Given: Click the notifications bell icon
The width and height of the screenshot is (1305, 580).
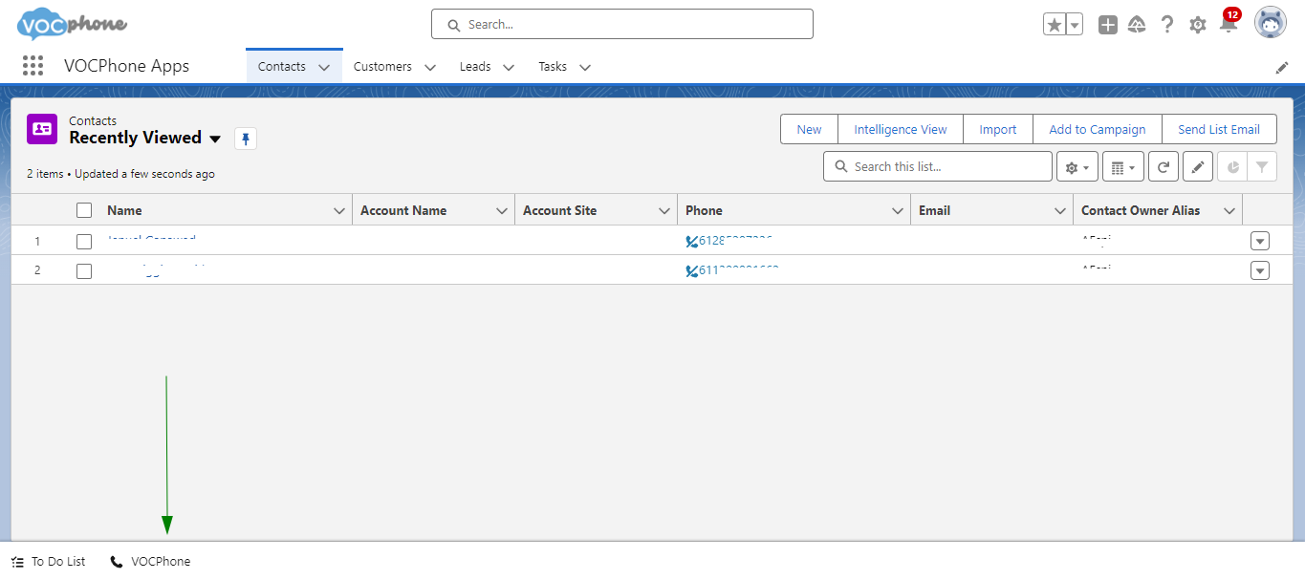Looking at the screenshot, I should (x=1229, y=25).
